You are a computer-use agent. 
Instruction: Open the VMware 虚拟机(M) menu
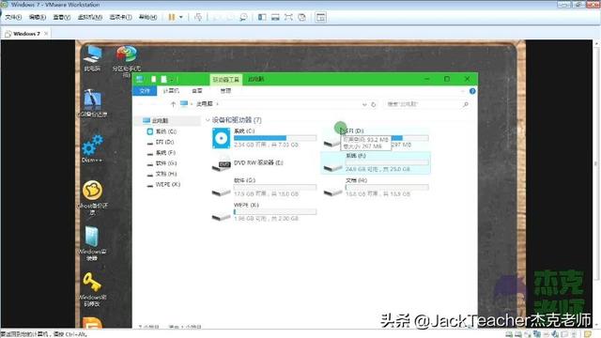point(90,17)
